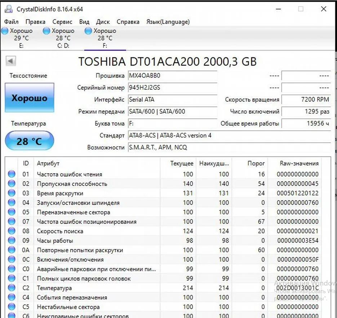Viewport: 337px width, 318px height.
Task: Click blue health orb of disk C: D:
Action: pyautogui.click(x=46, y=31)
